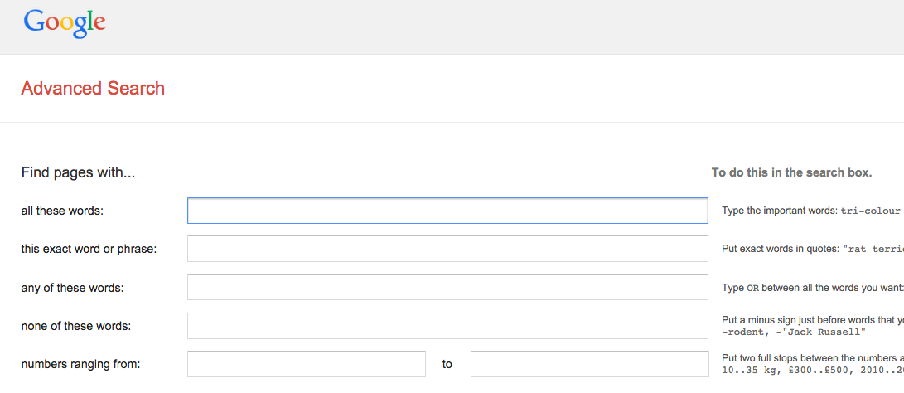The width and height of the screenshot is (904, 393).
Task: Click the starting number field of the range
Action: pos(306,364)
